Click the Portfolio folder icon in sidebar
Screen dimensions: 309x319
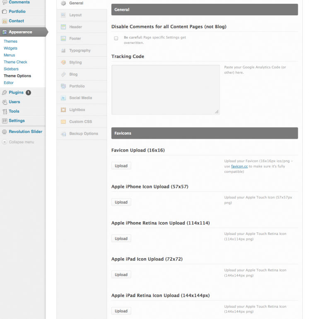tap(5, 12)
